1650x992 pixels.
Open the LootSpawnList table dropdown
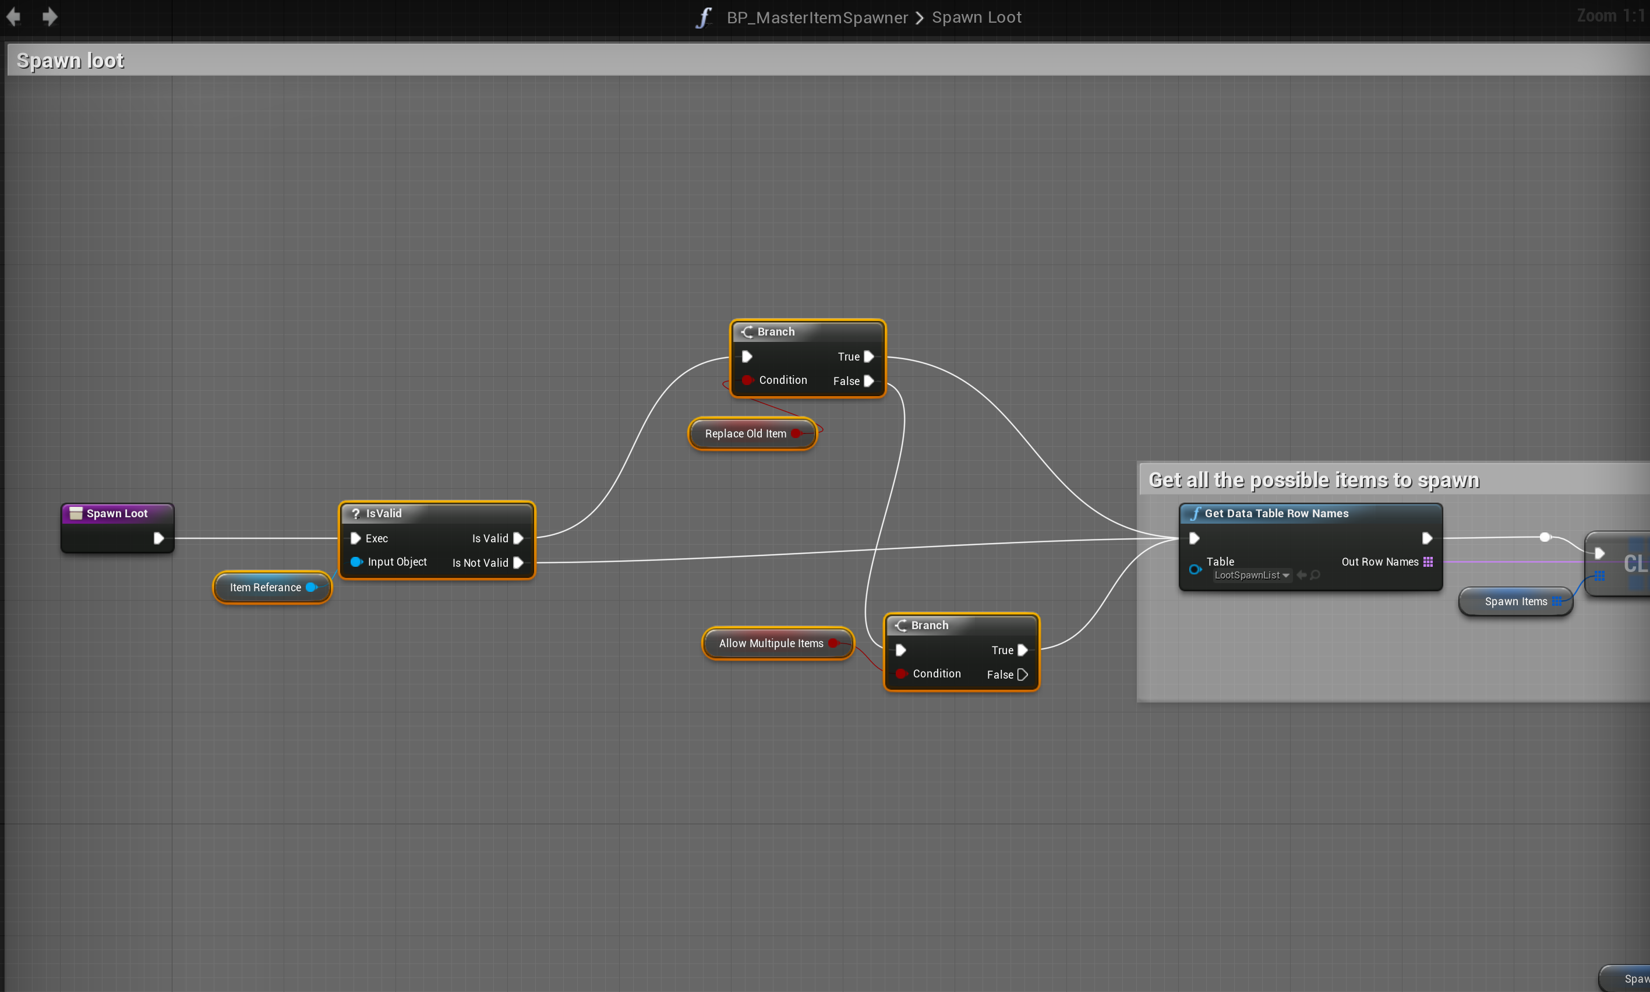point(1251,575)
